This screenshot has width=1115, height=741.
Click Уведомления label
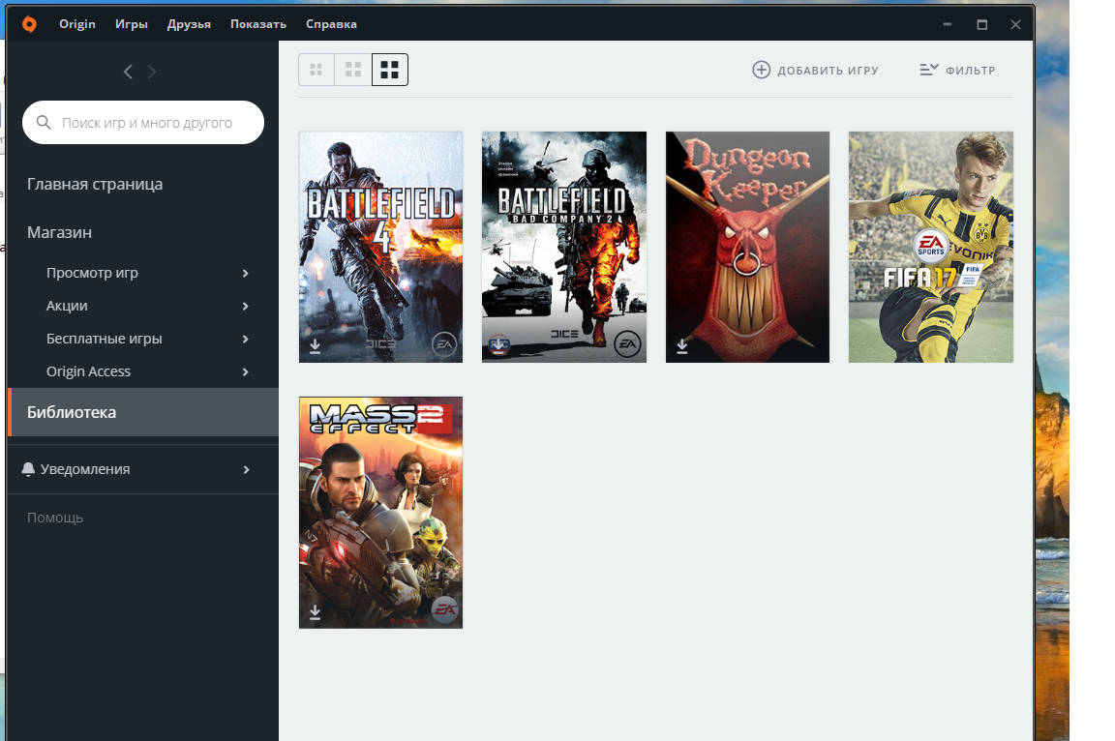click(x=85, y=469)
